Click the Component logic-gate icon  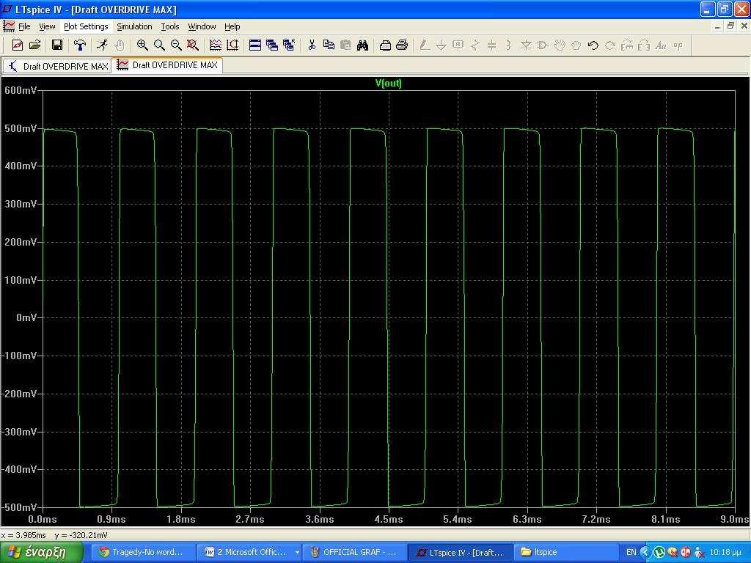pyautogui.click(x=543, y=45)
